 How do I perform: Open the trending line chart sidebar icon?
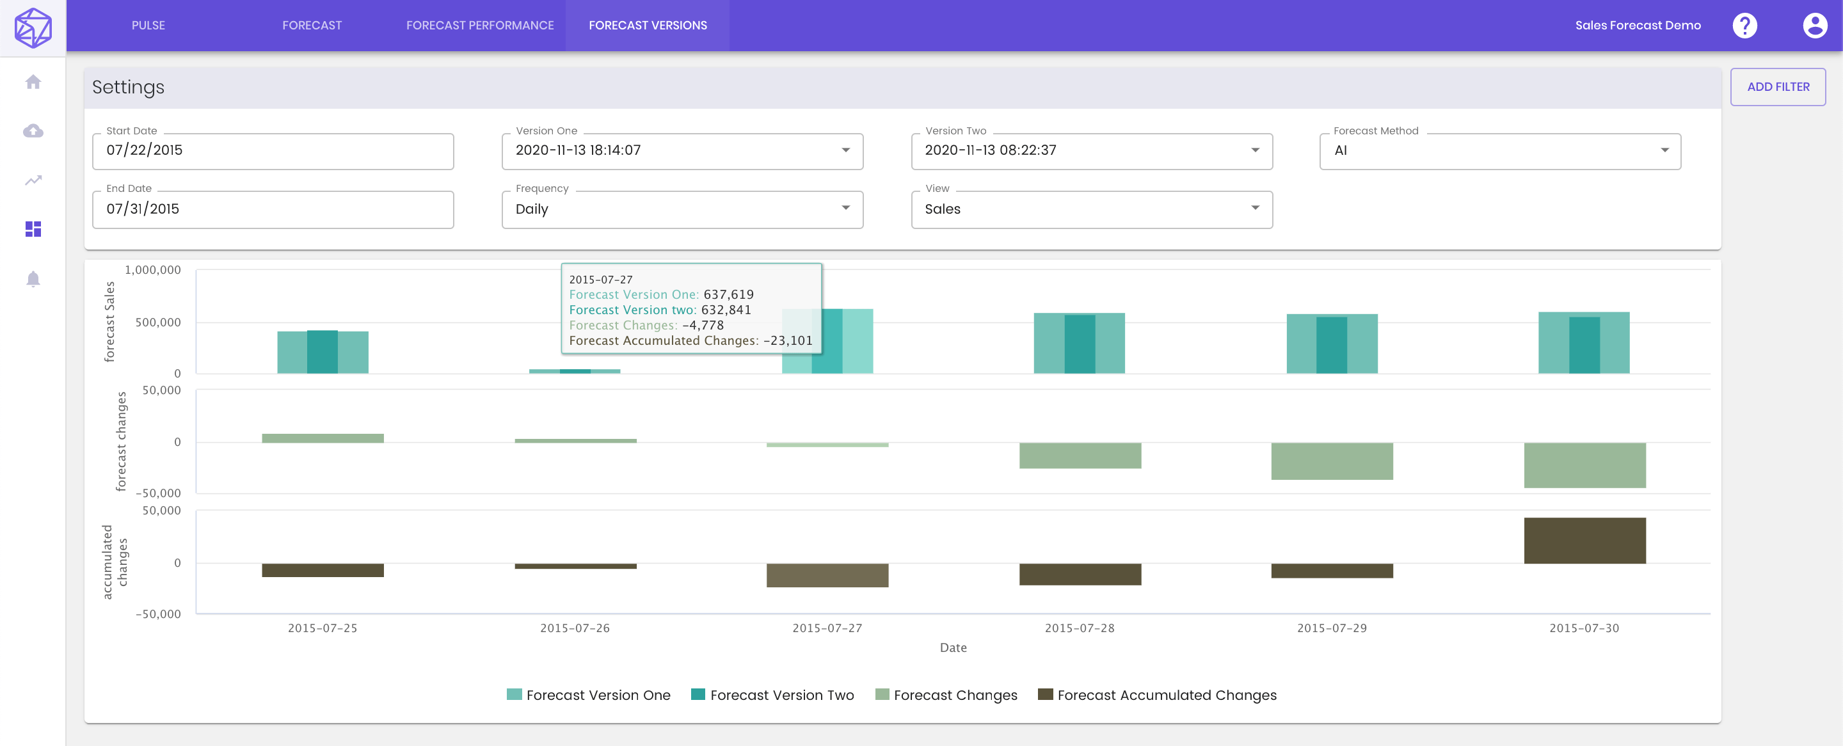click(x=33, y=180)
